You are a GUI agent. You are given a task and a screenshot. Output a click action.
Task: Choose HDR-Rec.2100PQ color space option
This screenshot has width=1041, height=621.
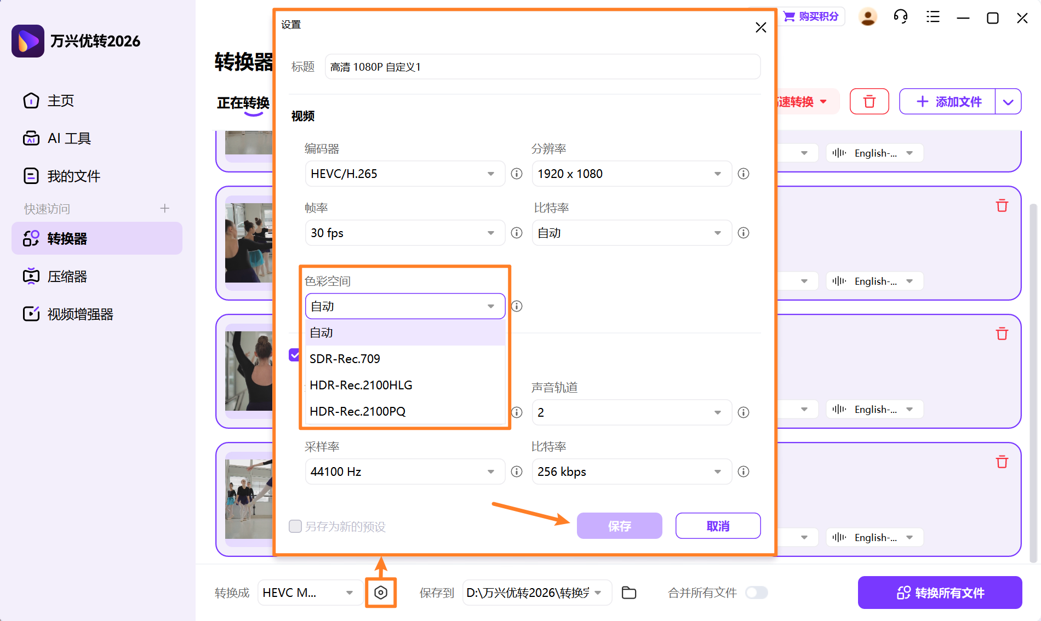click(x=358, y=411)
